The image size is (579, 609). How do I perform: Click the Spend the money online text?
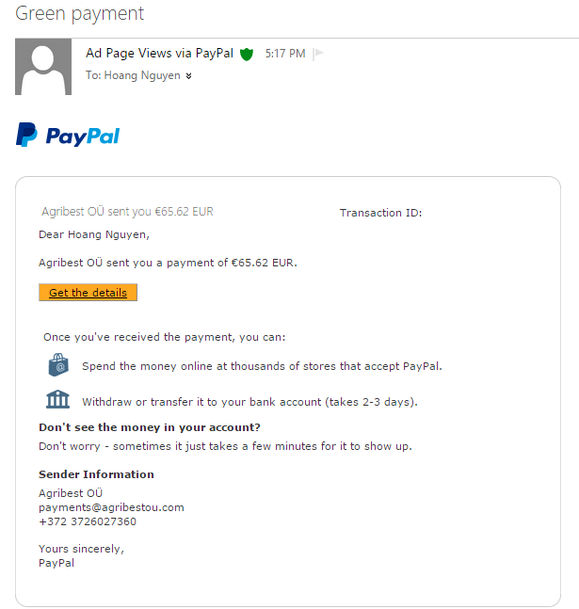click(x=262, y=366)
